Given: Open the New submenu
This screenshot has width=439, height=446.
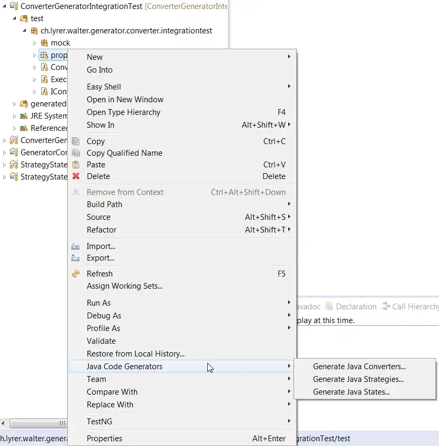Looking at the screenshot, I should point(182,57).
